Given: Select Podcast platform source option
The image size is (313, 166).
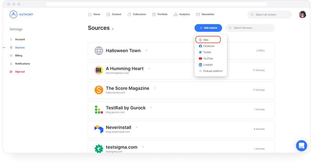Looking at the screenshot, I should tap(213, 71).
